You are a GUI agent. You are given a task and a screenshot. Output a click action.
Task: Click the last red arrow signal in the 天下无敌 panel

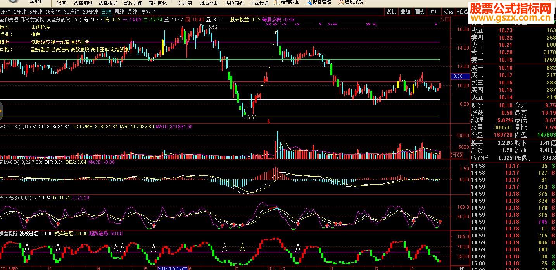click(x=440, y=222)
